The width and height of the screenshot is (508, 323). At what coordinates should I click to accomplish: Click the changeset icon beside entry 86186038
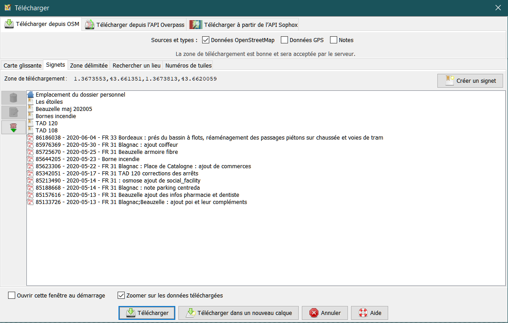[x=30, y=137]
